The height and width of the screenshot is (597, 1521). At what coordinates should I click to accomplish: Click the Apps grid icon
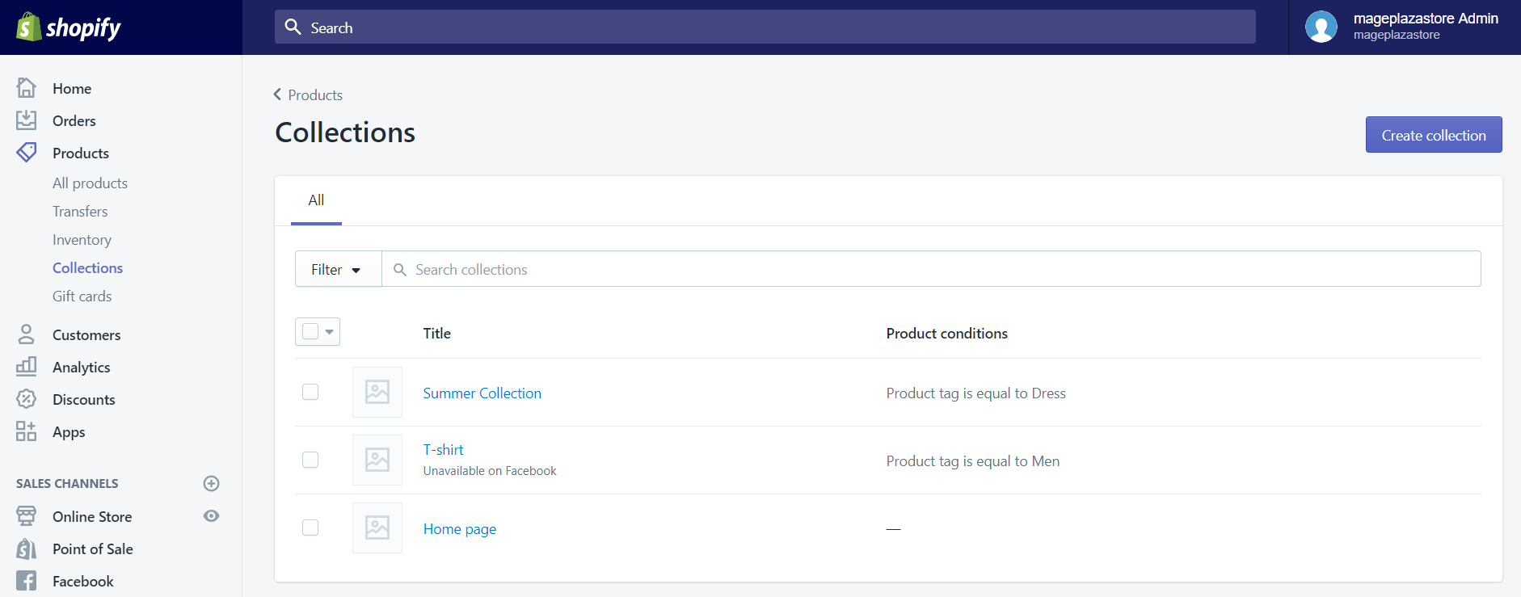26,431
